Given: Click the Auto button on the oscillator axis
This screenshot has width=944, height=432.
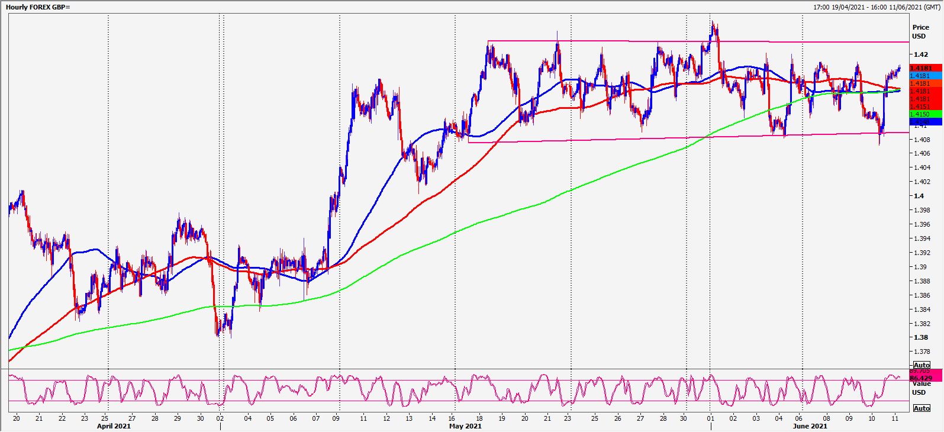Looking at the screenshot, I should point(922,408).
